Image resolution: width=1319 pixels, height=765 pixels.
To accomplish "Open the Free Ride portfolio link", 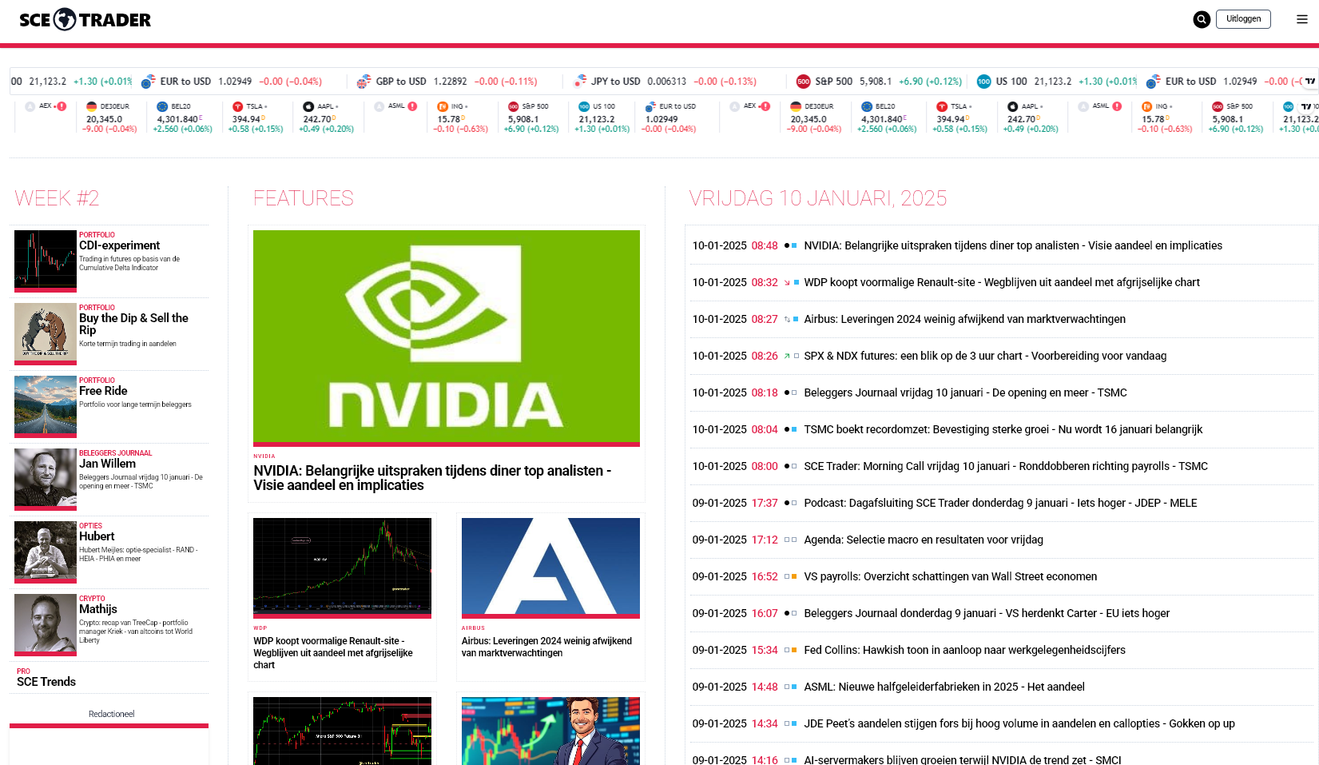I will [103, 391].
